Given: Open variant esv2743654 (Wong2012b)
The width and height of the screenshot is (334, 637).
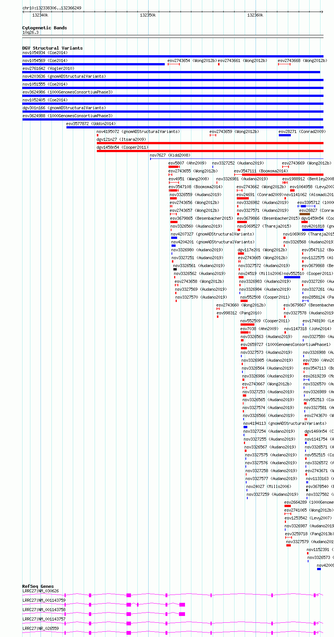Looking at the screenshot, I should click(192, 60).
